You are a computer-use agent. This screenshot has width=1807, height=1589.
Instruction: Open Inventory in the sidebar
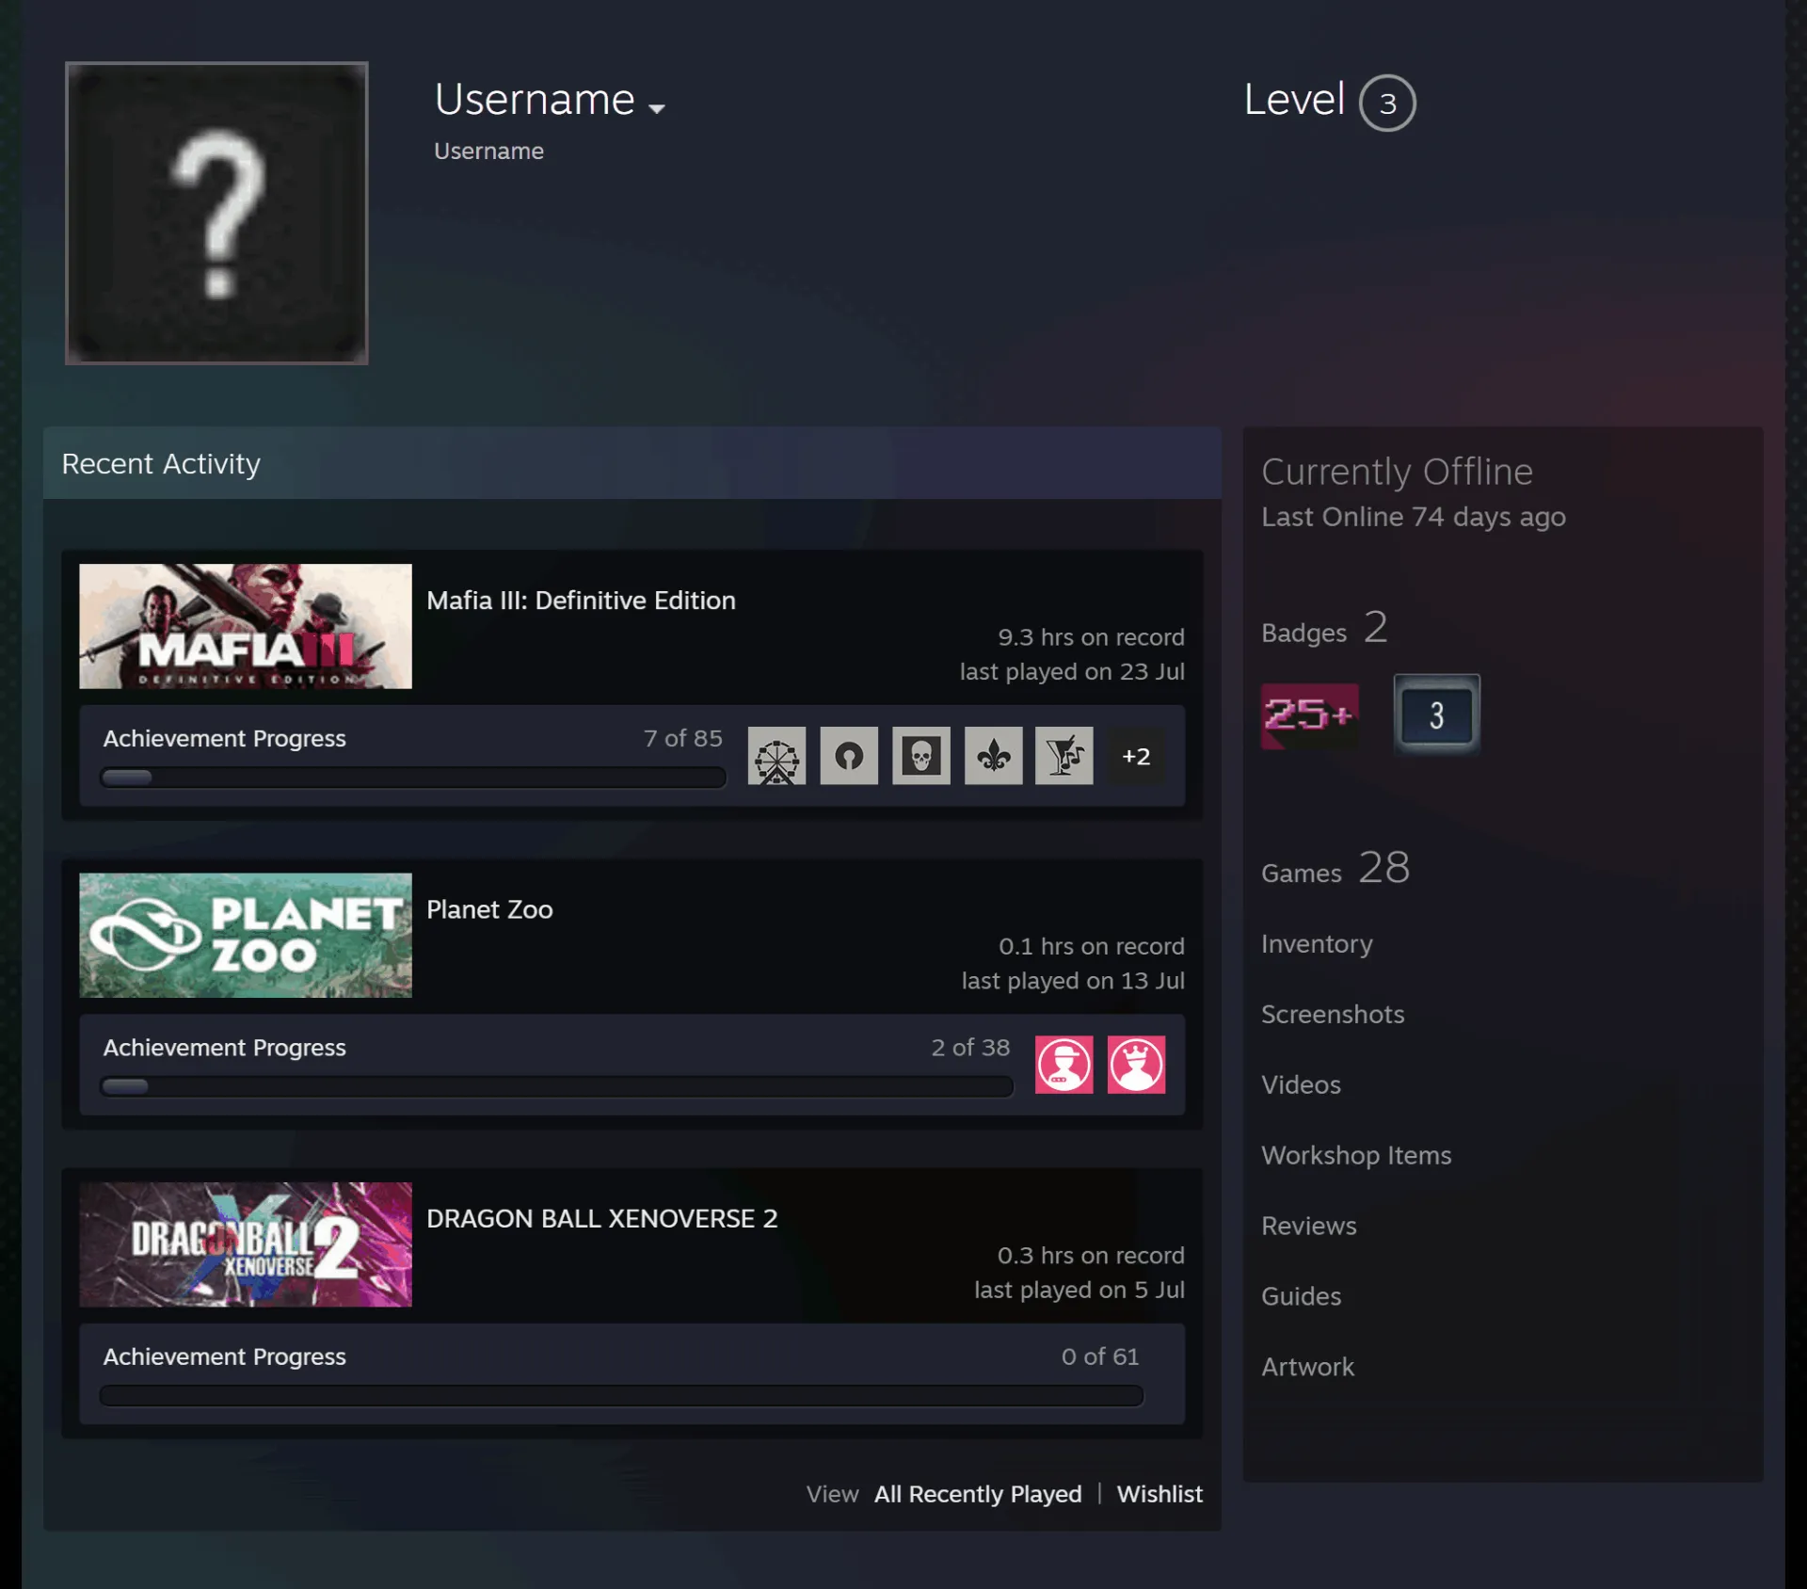(1317, 944)
